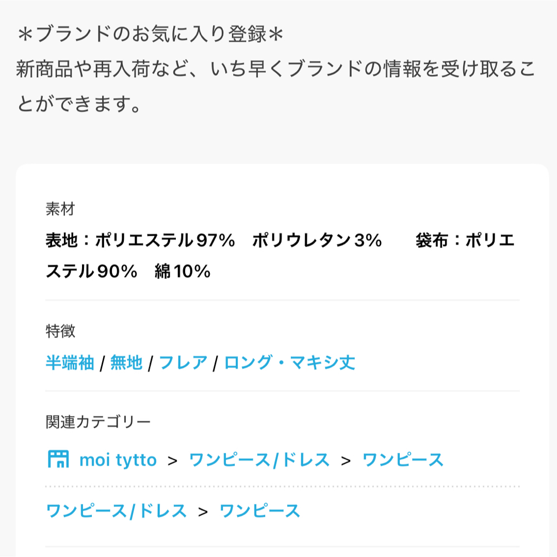Click the 綿10% material text
The width and height of the screenshot is (557, 557).
[x=183, y=271]
